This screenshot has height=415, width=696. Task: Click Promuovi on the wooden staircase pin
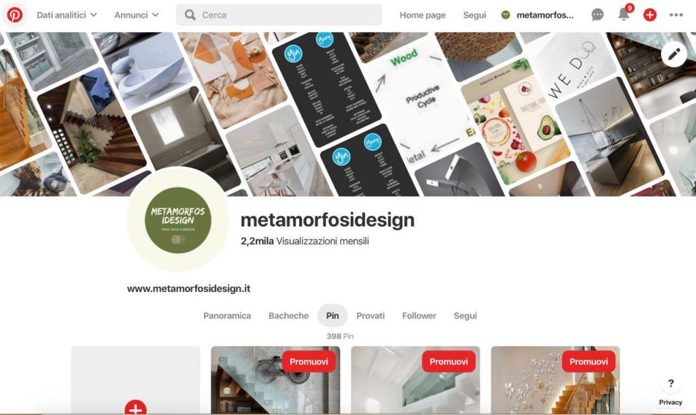tap(589, 362)
